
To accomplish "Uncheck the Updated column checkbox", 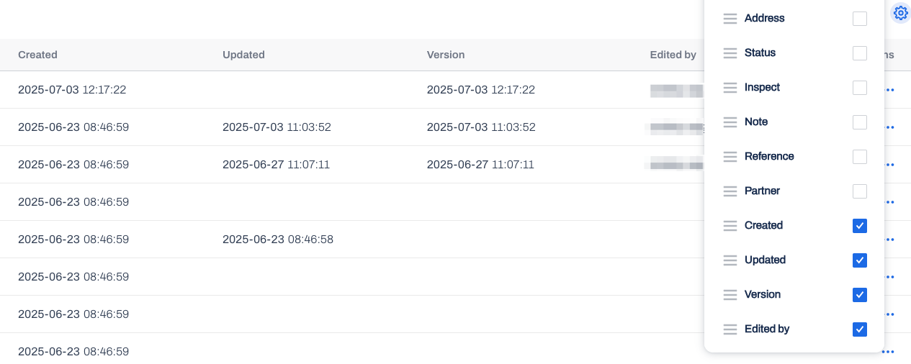I will tap(859, 260).
